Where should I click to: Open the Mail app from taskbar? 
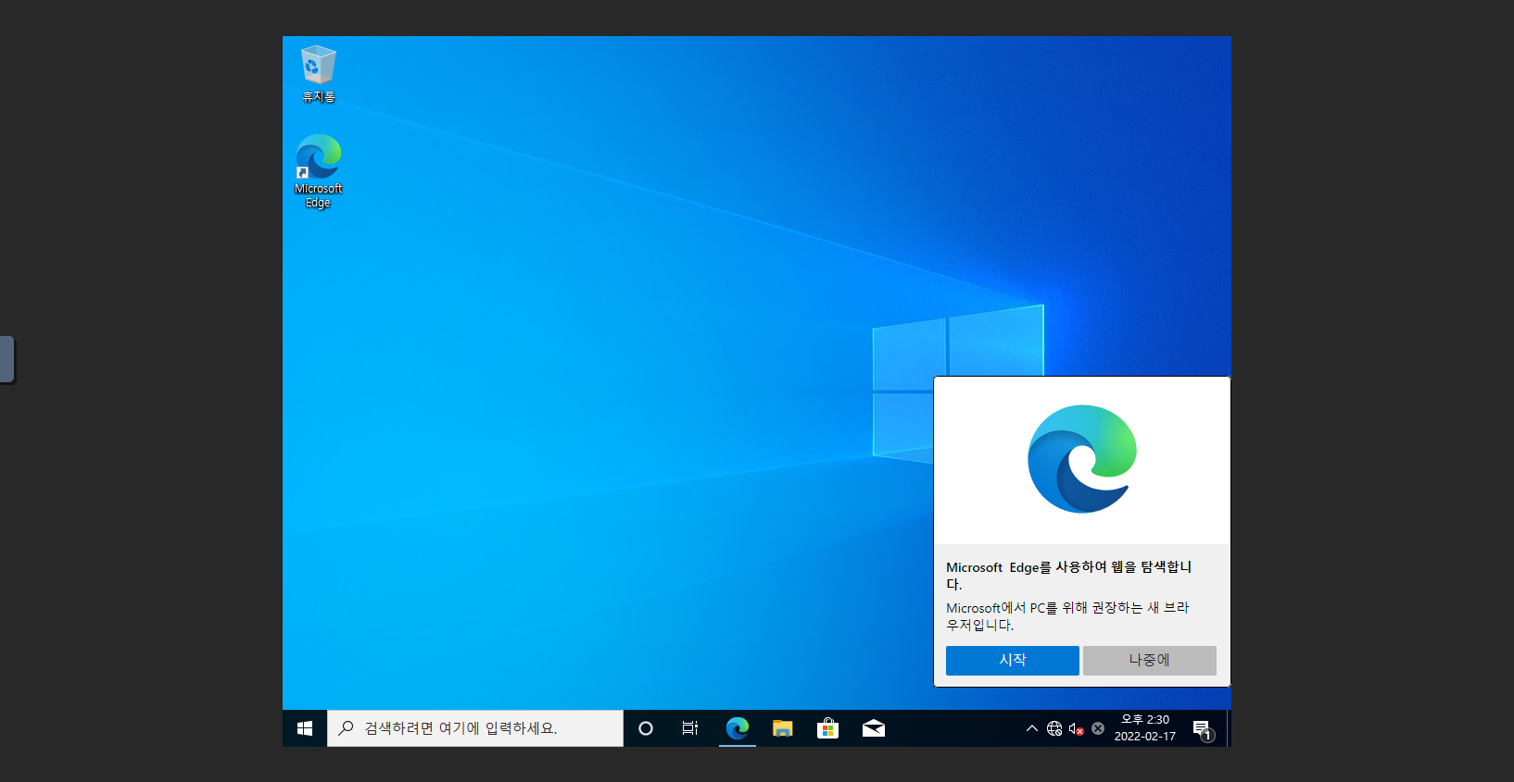point(874,728)
